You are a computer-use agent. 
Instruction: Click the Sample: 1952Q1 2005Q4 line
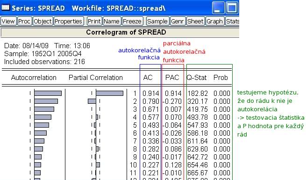tap(43, 54)
